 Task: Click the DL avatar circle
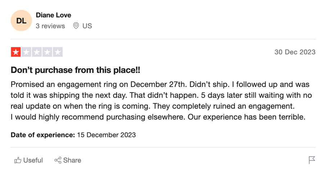tap(21, 20)
